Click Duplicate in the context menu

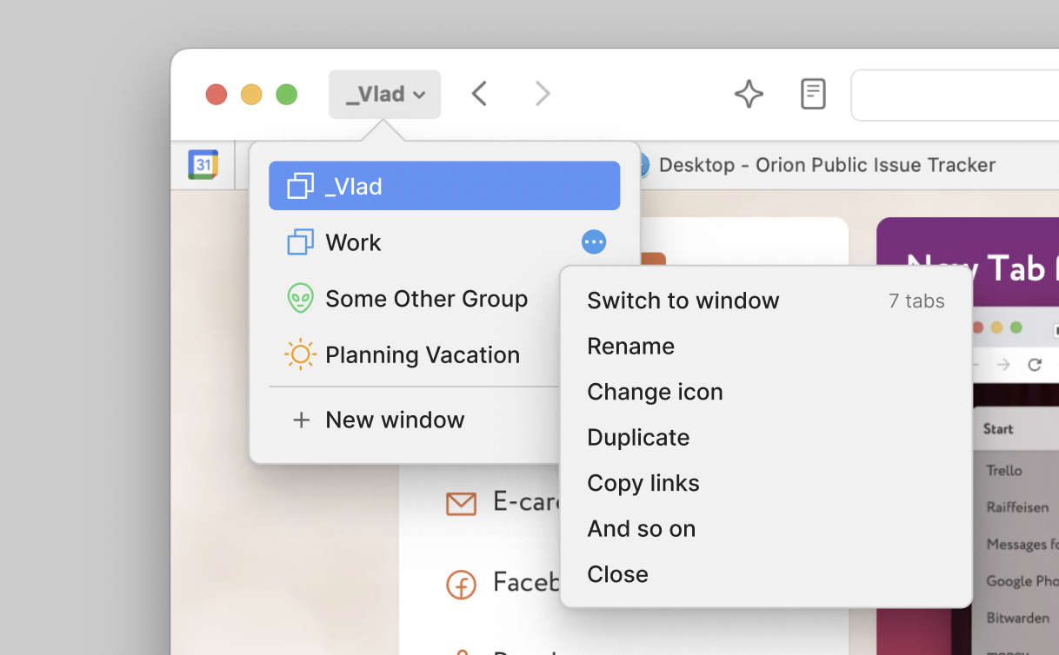pos(638,437)
